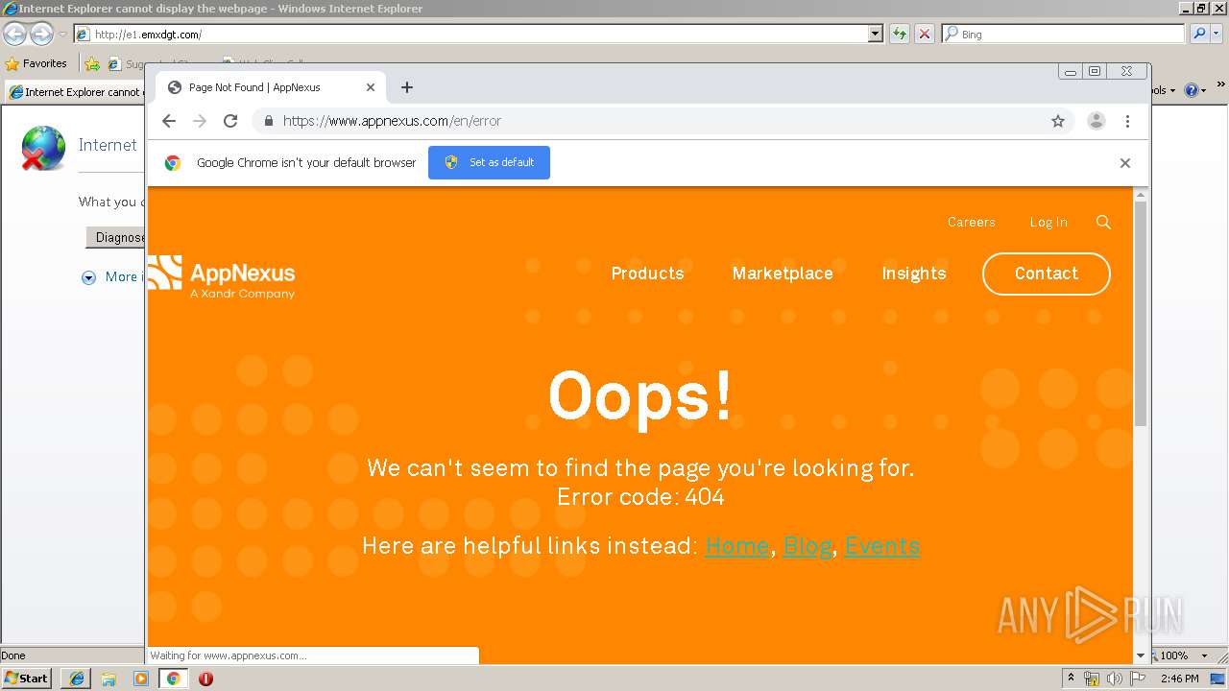The width and height of the screenshot is (1229, 691).
Task: Click the Internet Explorer back button
Action: pos(14,34)
